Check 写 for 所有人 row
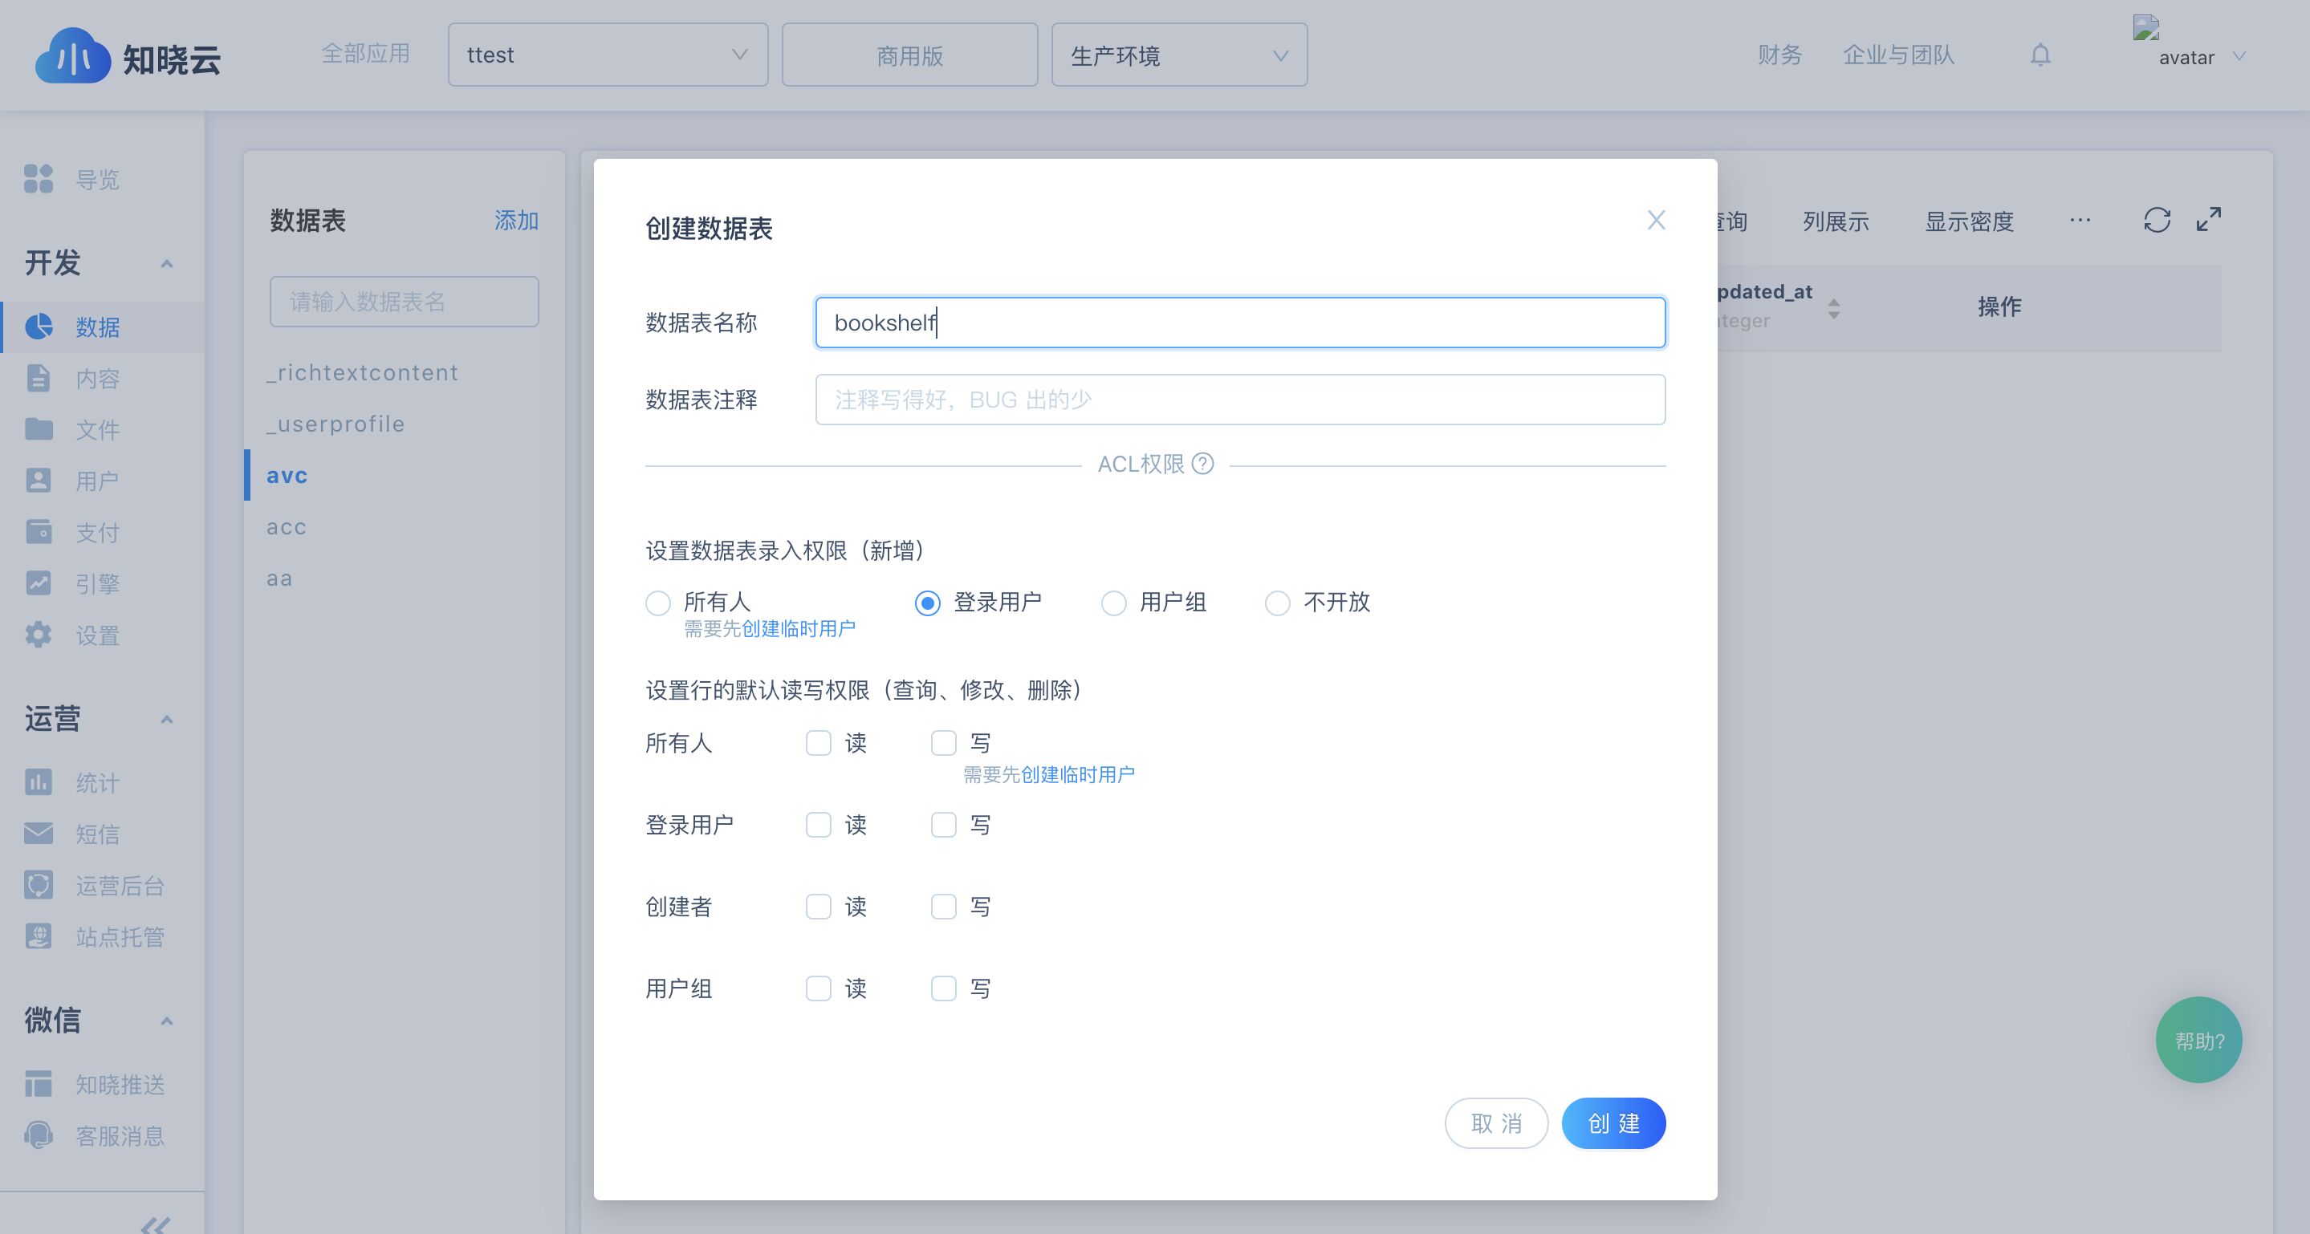This screenshot has height=1234, width=2310. [943, 743]
